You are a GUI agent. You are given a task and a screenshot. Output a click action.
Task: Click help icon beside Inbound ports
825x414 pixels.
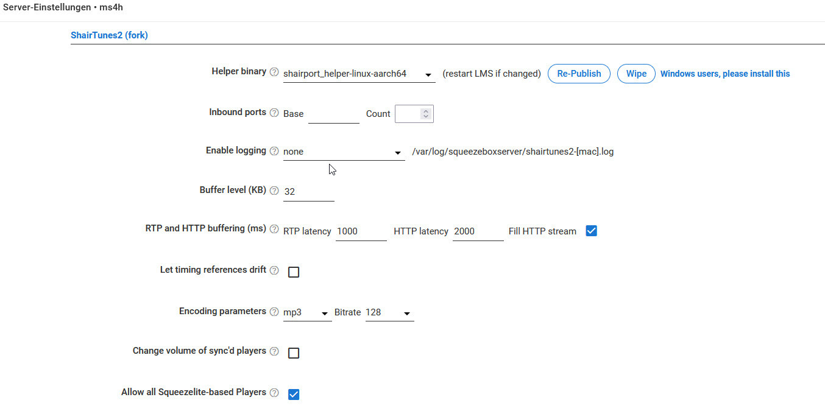coord(274,113)
